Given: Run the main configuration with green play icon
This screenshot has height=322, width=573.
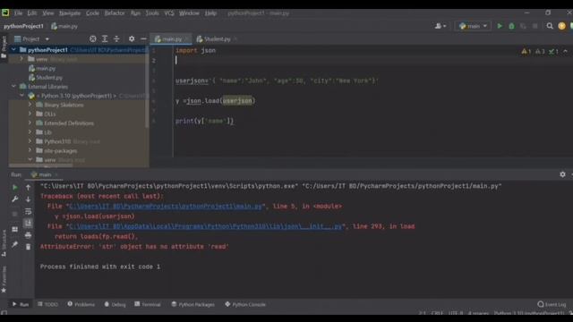Looking at the screenshot, I should pyautogui.click(x=500, y=26).
